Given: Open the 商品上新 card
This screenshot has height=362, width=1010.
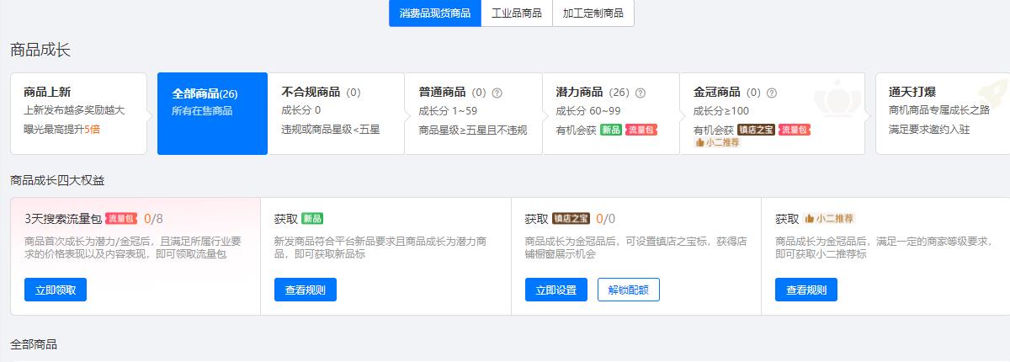Looking at the screenshot, I should pos(78,114).
